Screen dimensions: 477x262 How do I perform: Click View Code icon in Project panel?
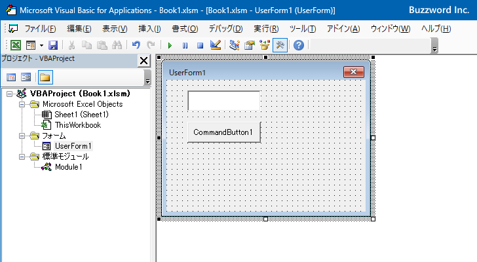click(x=11, y=77)
